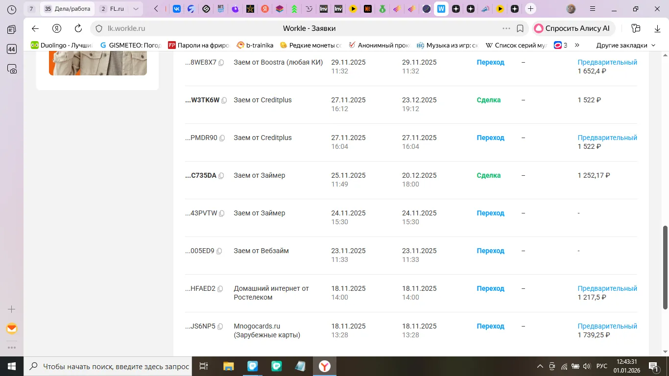Copy the application ID ending C735DA
The height and width of the screenshot is (376, 669).
coord(221,176)
